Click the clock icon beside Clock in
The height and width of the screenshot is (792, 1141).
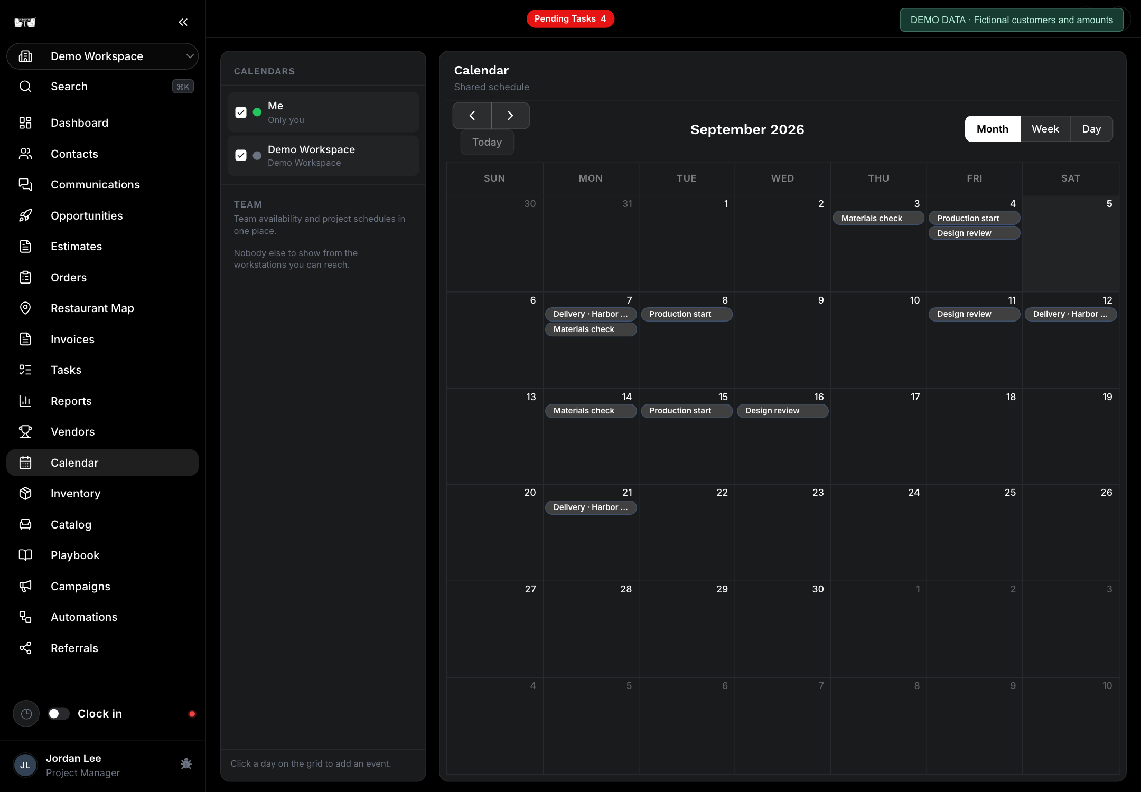pyautogui.click(x=26, y=714)
